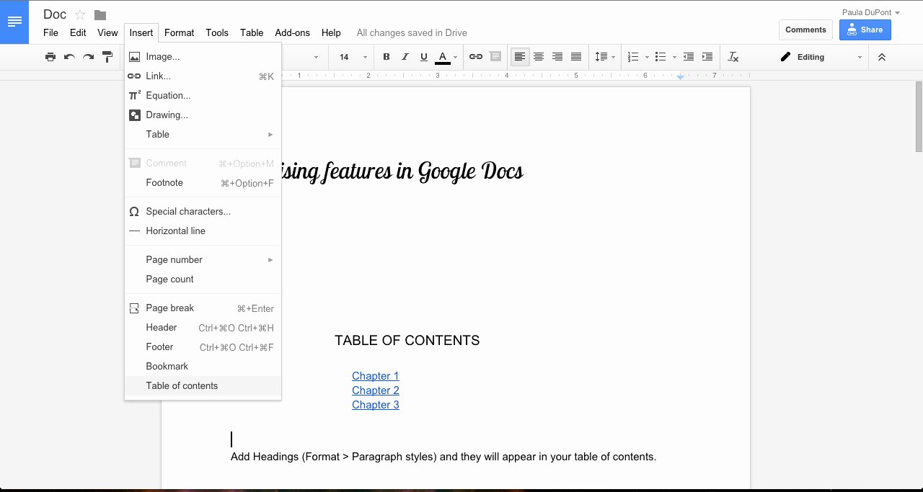
Task: Open the font family dropdown arrow
Action: pos(316,57)
